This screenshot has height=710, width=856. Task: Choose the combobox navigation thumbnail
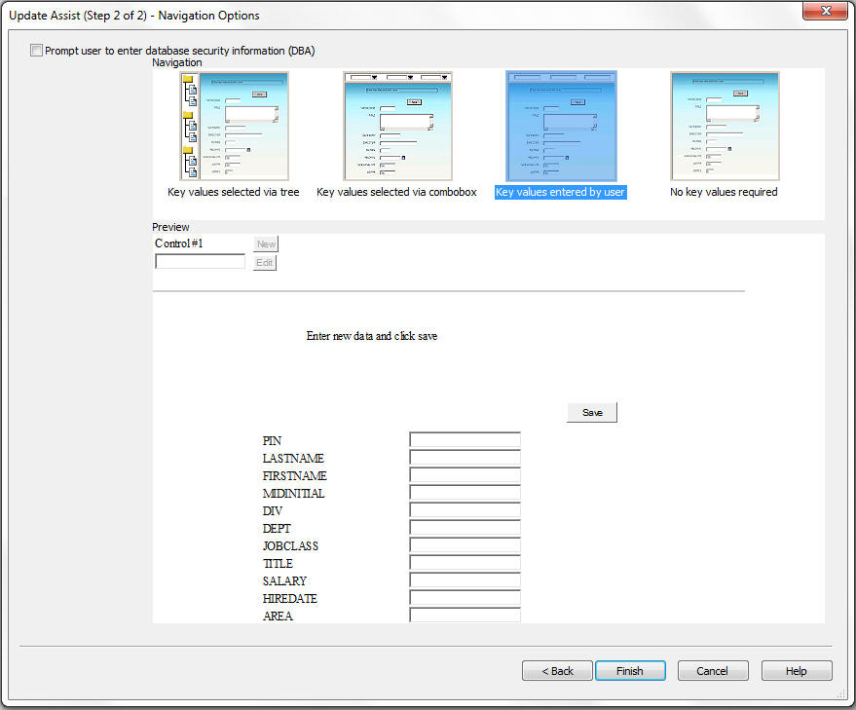[396, 127]
